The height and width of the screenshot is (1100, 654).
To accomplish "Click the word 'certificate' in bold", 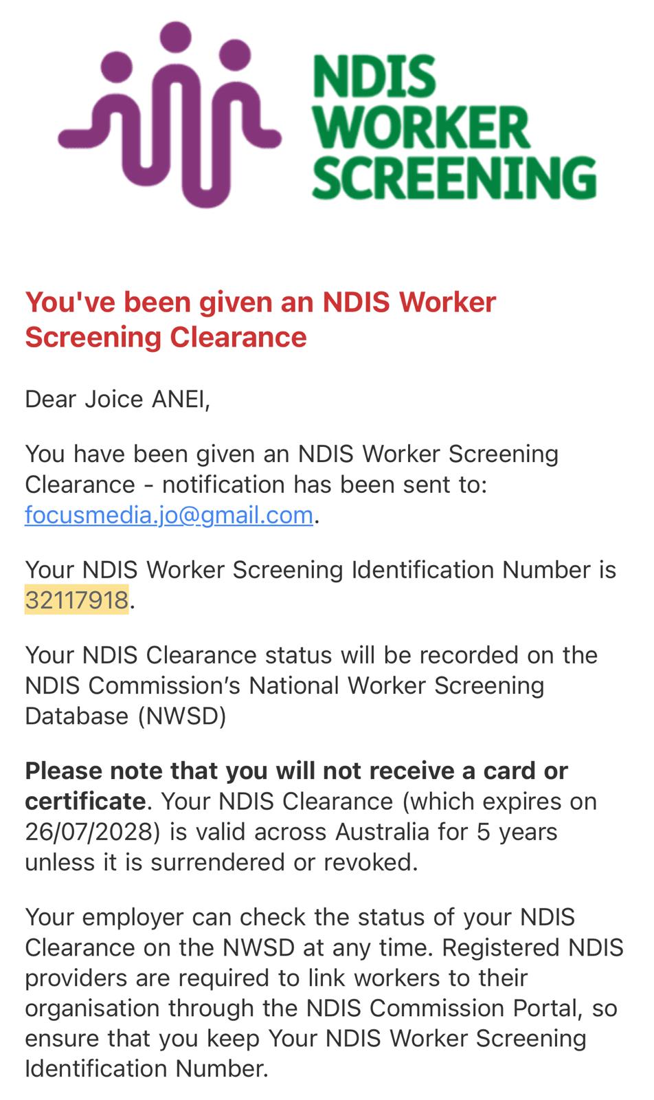I will click(x=84, y=802).
